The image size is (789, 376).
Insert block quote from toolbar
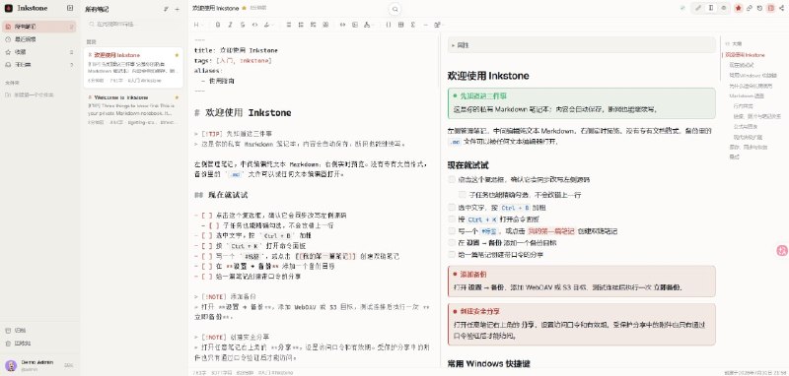tap(325, 24)
